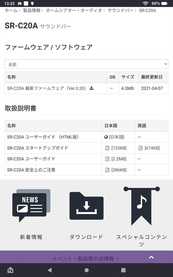Tap the Android home circle button

click(x=86, y=270)
